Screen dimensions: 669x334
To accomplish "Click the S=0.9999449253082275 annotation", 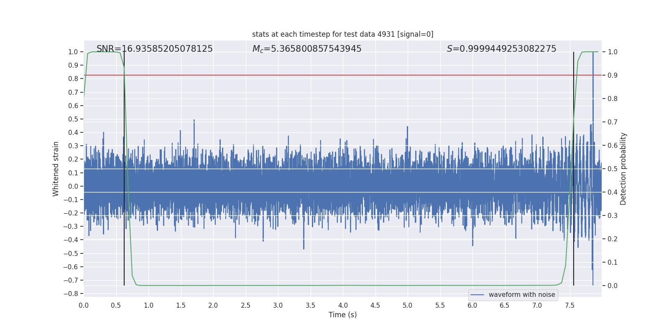I will coord(501,49).
